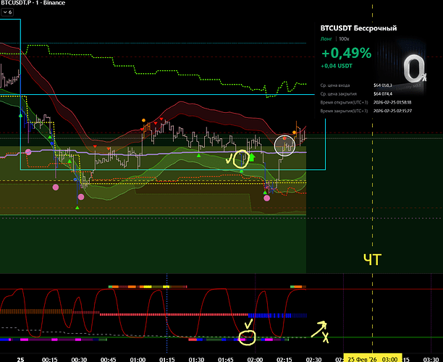This screenshot has width=443, height=362.
Task: Click the yellow ЧТ text label
Action: tap(372, 259)
